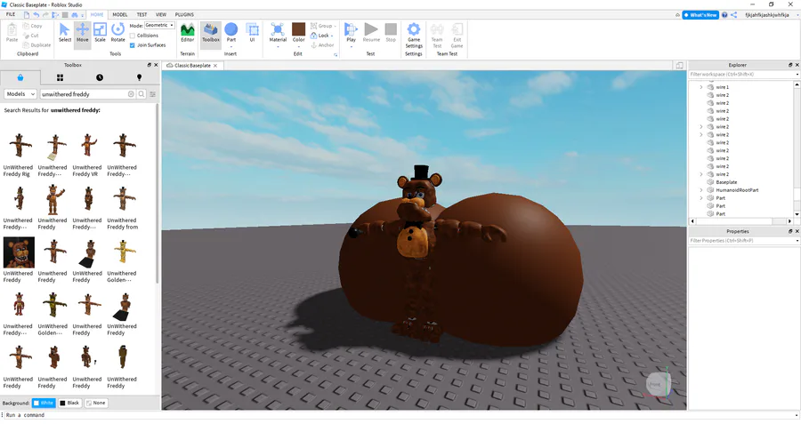Click the share icon near username
Image resolution: width=801 pixels, height=424 pixels.
coord(733,15)
